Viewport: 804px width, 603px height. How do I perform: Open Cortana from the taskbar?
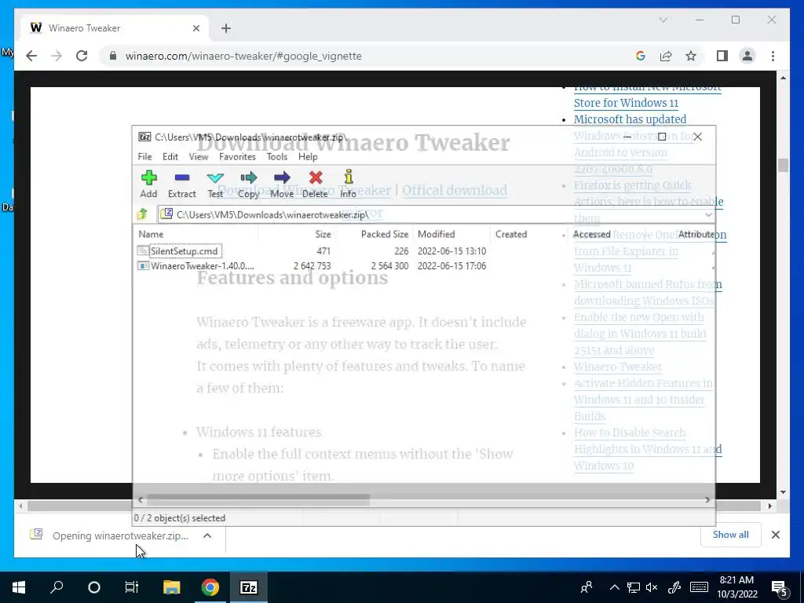[94, 587]
